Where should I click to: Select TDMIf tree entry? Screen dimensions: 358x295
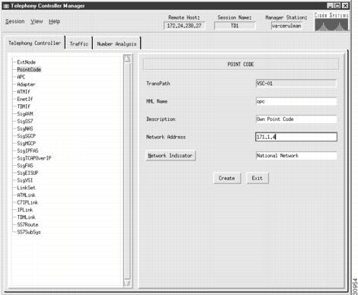[x=24, y=106]
